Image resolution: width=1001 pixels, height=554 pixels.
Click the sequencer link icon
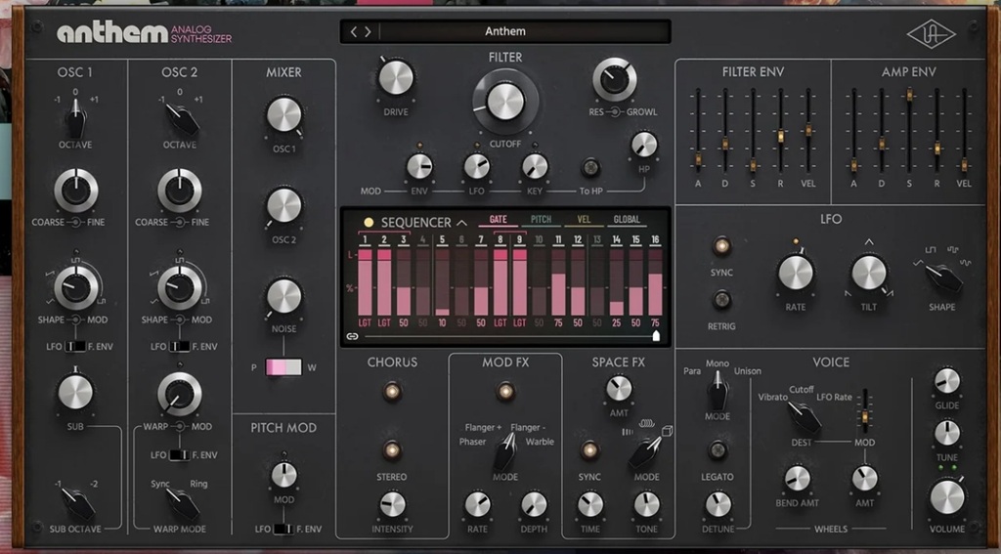[352, 336]
